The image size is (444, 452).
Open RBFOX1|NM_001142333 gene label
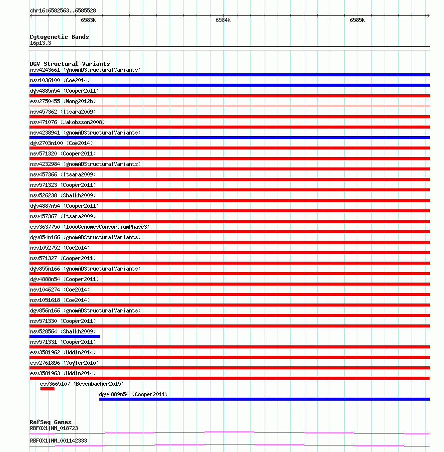coord(58,441)
